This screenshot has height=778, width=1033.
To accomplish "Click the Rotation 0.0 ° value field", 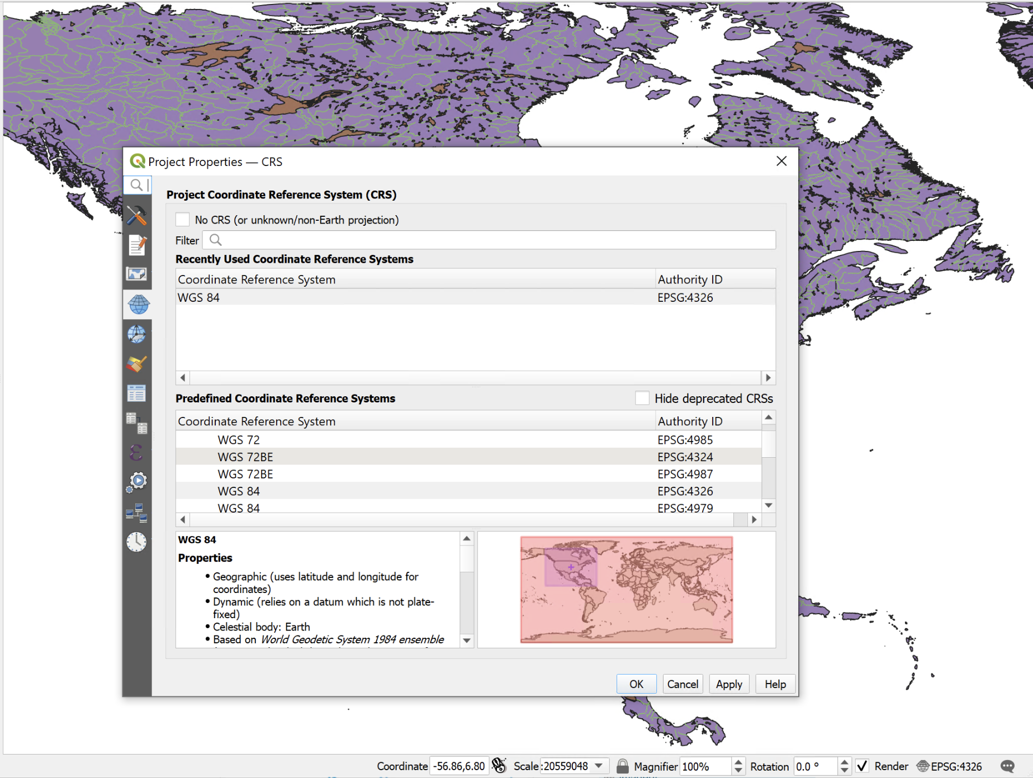I will (816, 766).
